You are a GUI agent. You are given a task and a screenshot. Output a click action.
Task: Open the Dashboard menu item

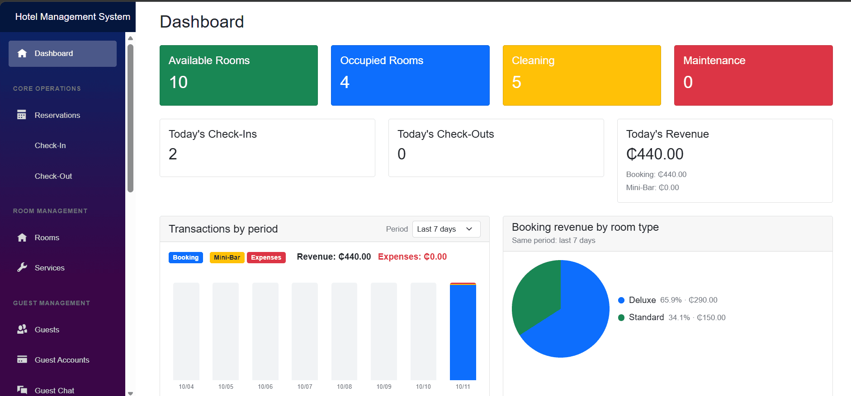[62, 54]
